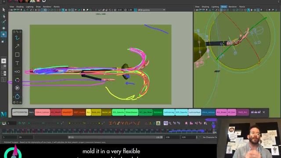Toggle the teal color management button
The height and width of the screenshot is (158, 281).
click(136, 10)
